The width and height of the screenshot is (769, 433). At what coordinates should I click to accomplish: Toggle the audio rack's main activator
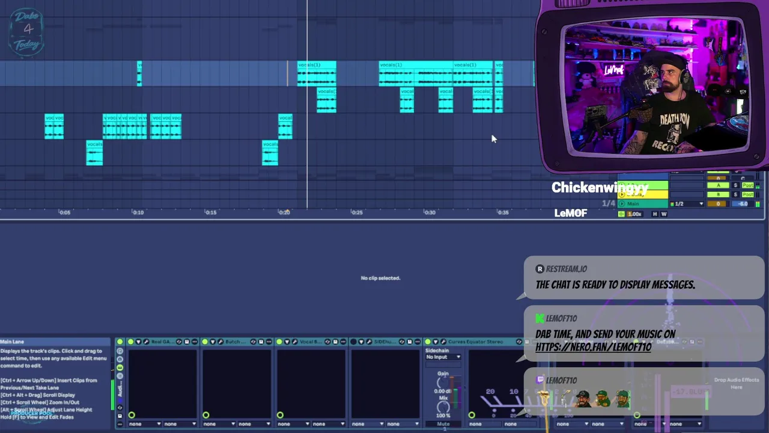tap(120, 342)
